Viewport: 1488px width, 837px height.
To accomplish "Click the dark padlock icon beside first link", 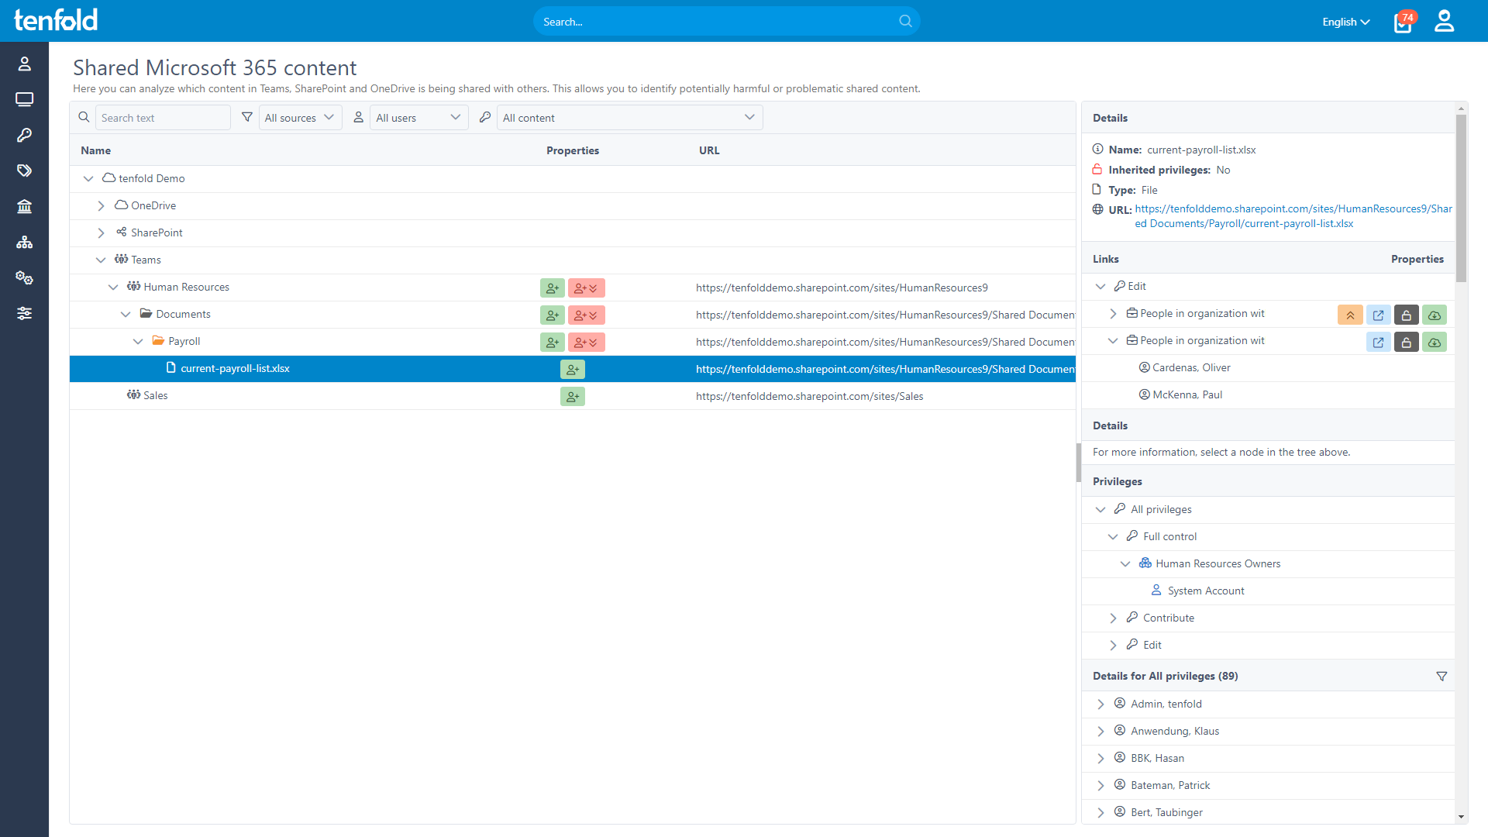I will [x=1407, y=315].
